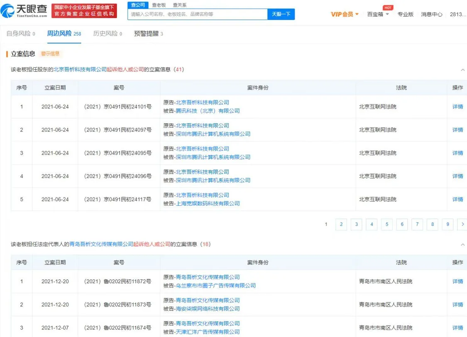Open plaintiff 北京吾析科技 in case 24117 row
This screenshot has width=467, height=337.
click(x=202, y=195)
